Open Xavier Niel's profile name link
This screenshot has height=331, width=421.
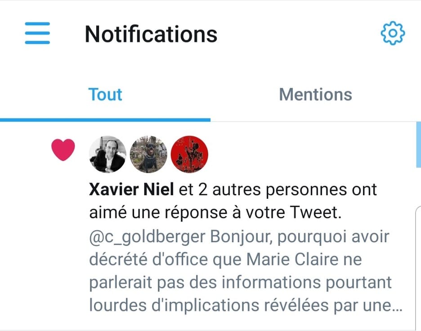[x=131, y=190]
